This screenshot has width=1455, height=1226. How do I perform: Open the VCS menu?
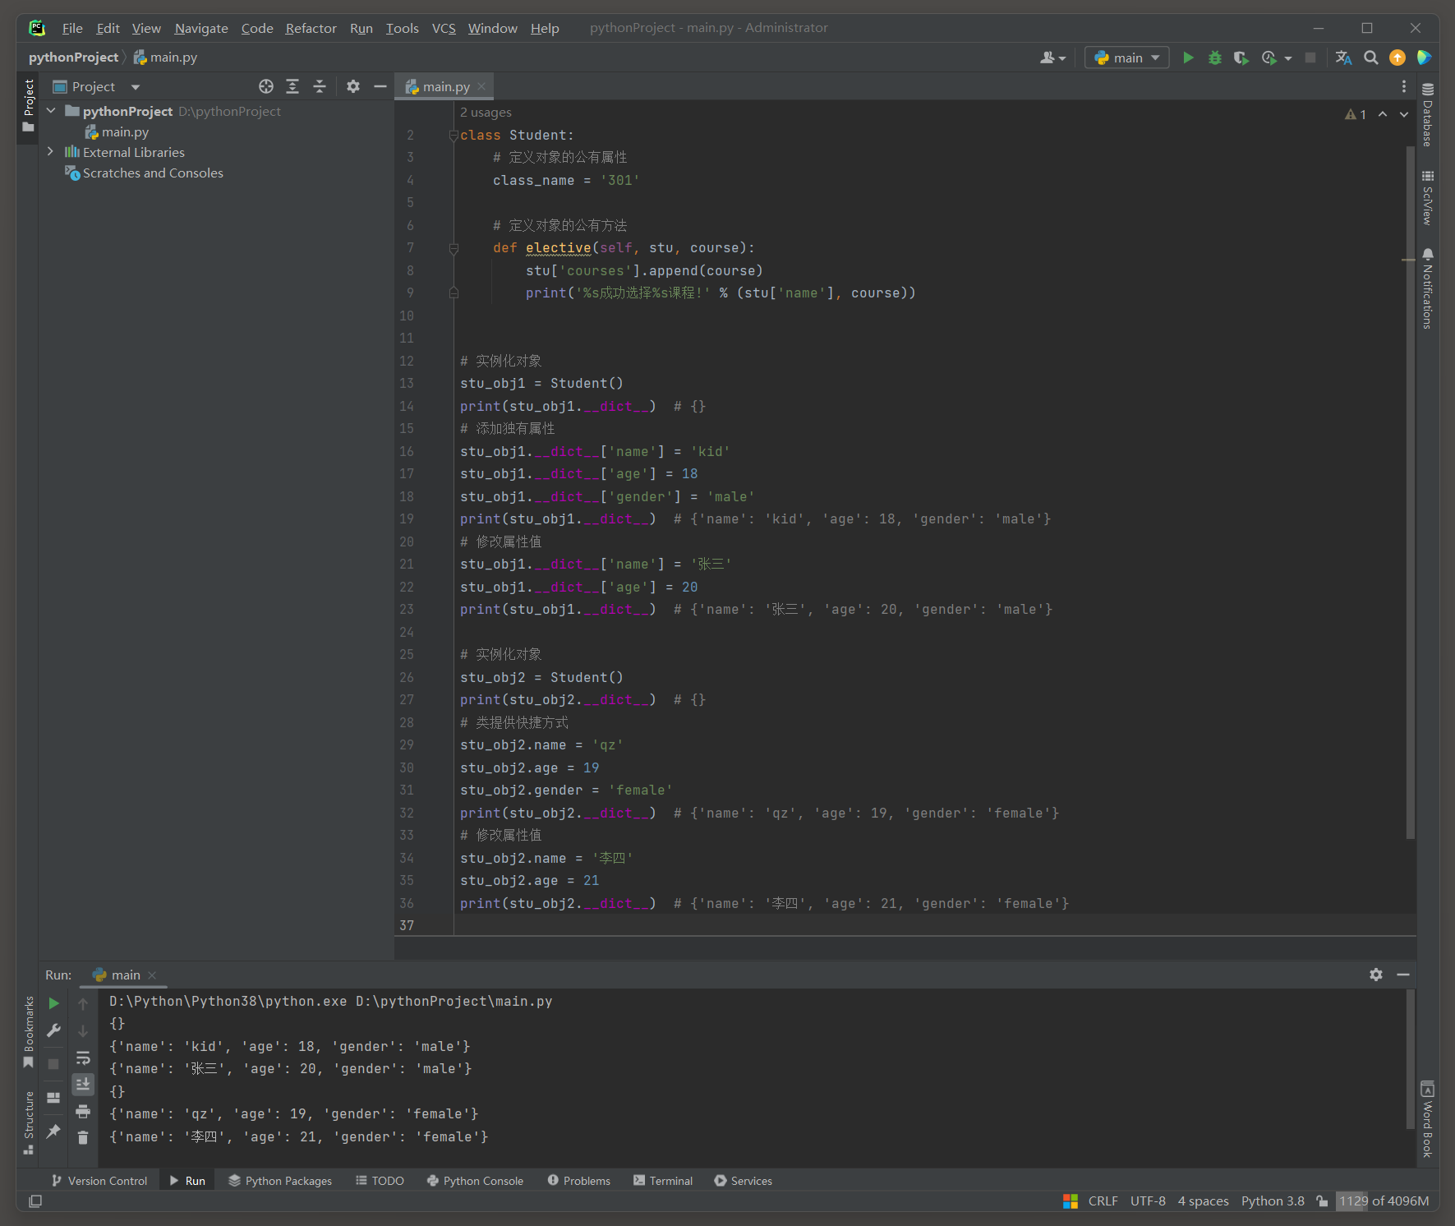(x=444, y=28)
